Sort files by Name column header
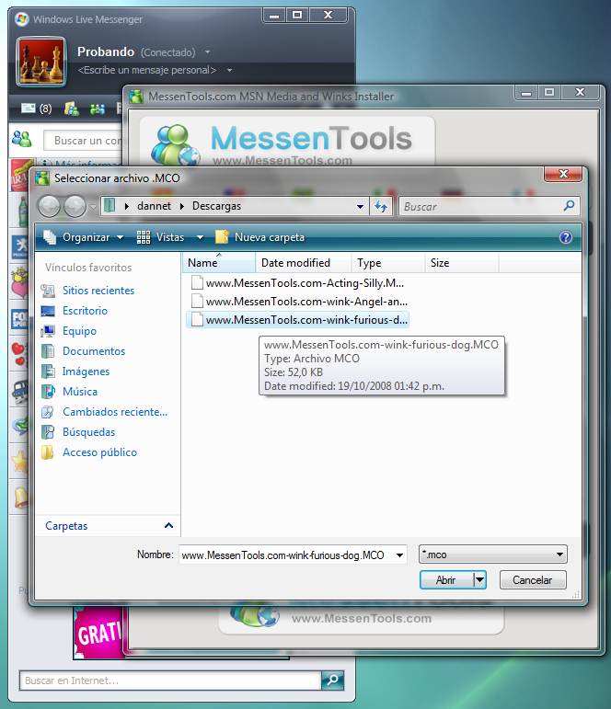Image resolution: width=611 pixels, height=709 pixels. (x=219, y=263)
